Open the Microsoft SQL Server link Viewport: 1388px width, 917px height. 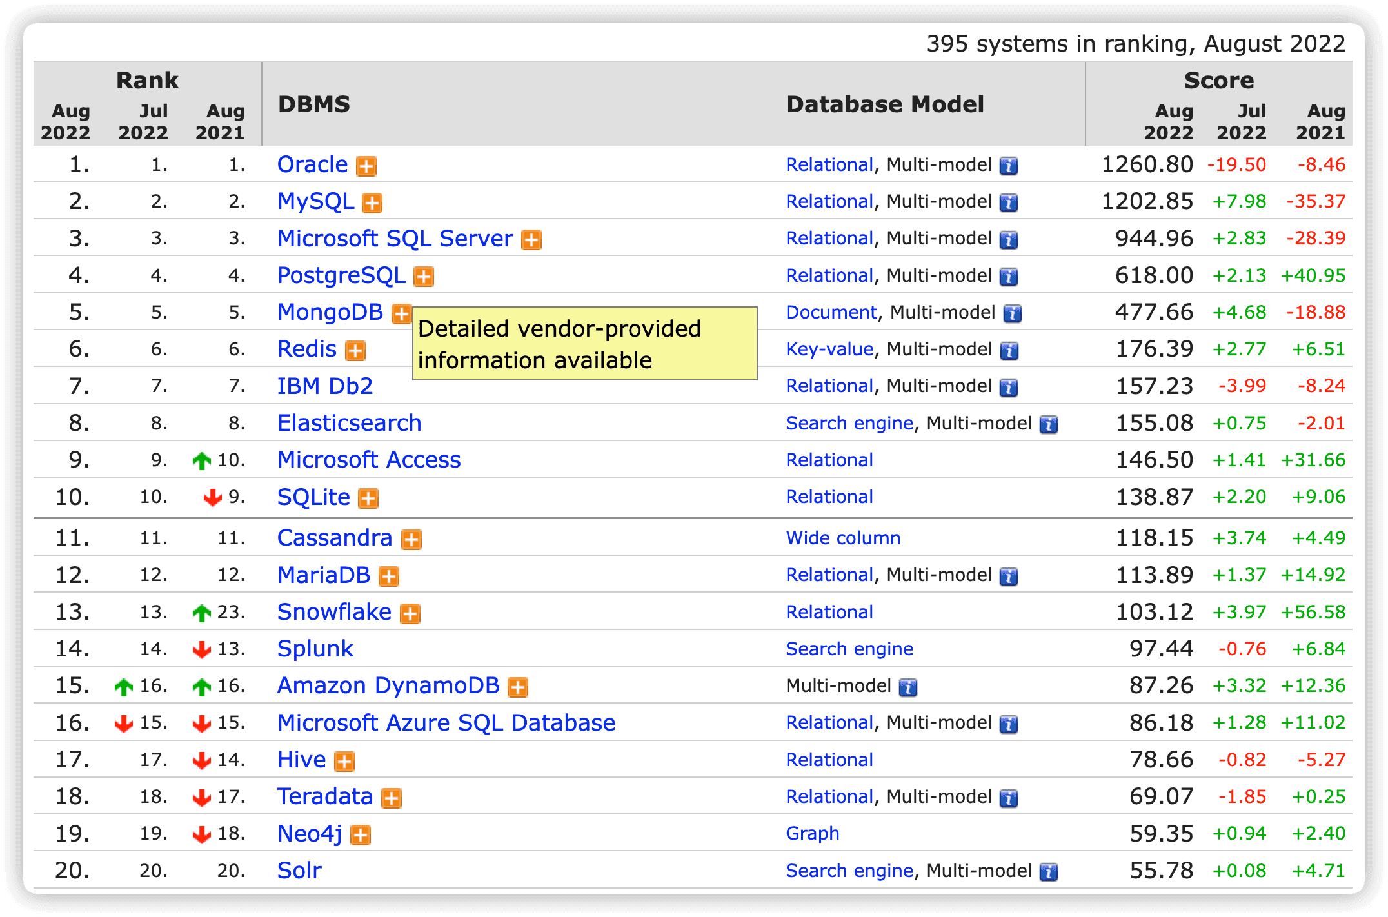coord(395,239)
